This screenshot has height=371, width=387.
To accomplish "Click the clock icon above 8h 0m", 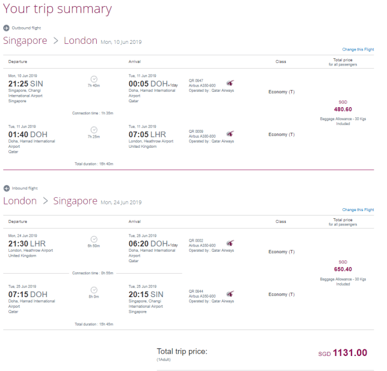I will pos(94,290).
